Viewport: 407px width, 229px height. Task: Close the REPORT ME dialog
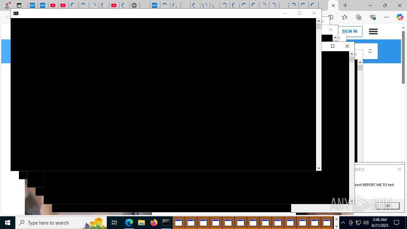coord(400,169)
